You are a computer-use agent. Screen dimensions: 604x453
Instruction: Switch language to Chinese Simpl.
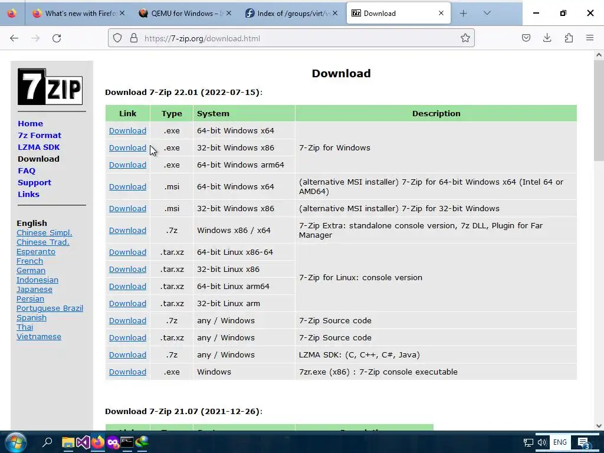coord(44,232)
